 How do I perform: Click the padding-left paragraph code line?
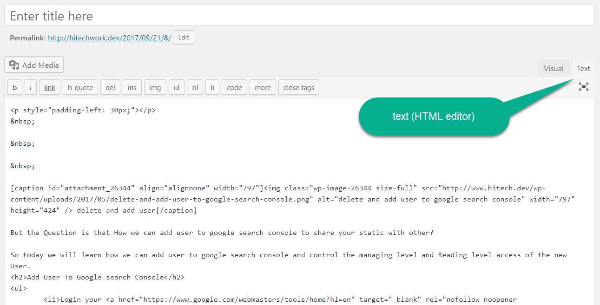[x=83, y=110]
